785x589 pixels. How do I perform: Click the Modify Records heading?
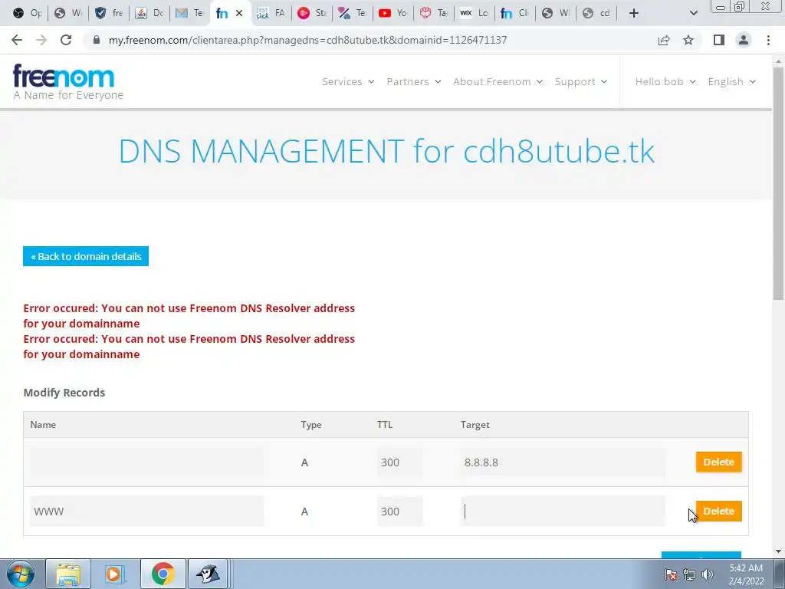[x=64, y=393]
